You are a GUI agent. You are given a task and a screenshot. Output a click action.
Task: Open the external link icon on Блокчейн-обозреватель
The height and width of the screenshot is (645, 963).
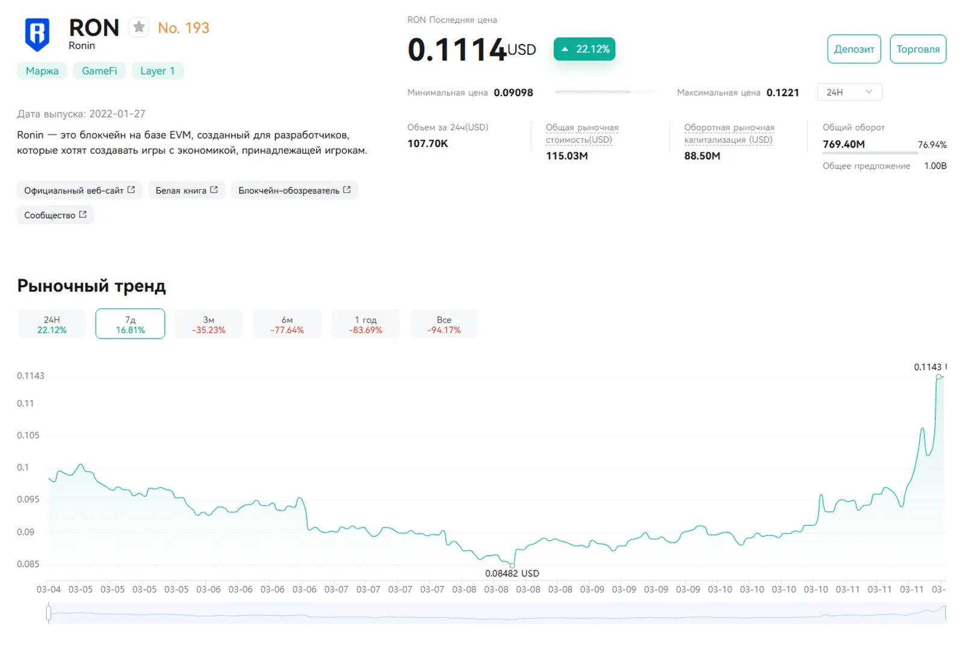347,190
